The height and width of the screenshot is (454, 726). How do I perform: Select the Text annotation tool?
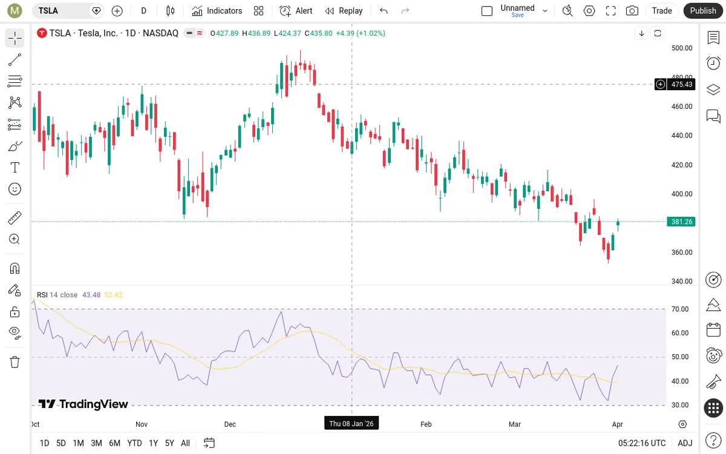tap(15, 168)
